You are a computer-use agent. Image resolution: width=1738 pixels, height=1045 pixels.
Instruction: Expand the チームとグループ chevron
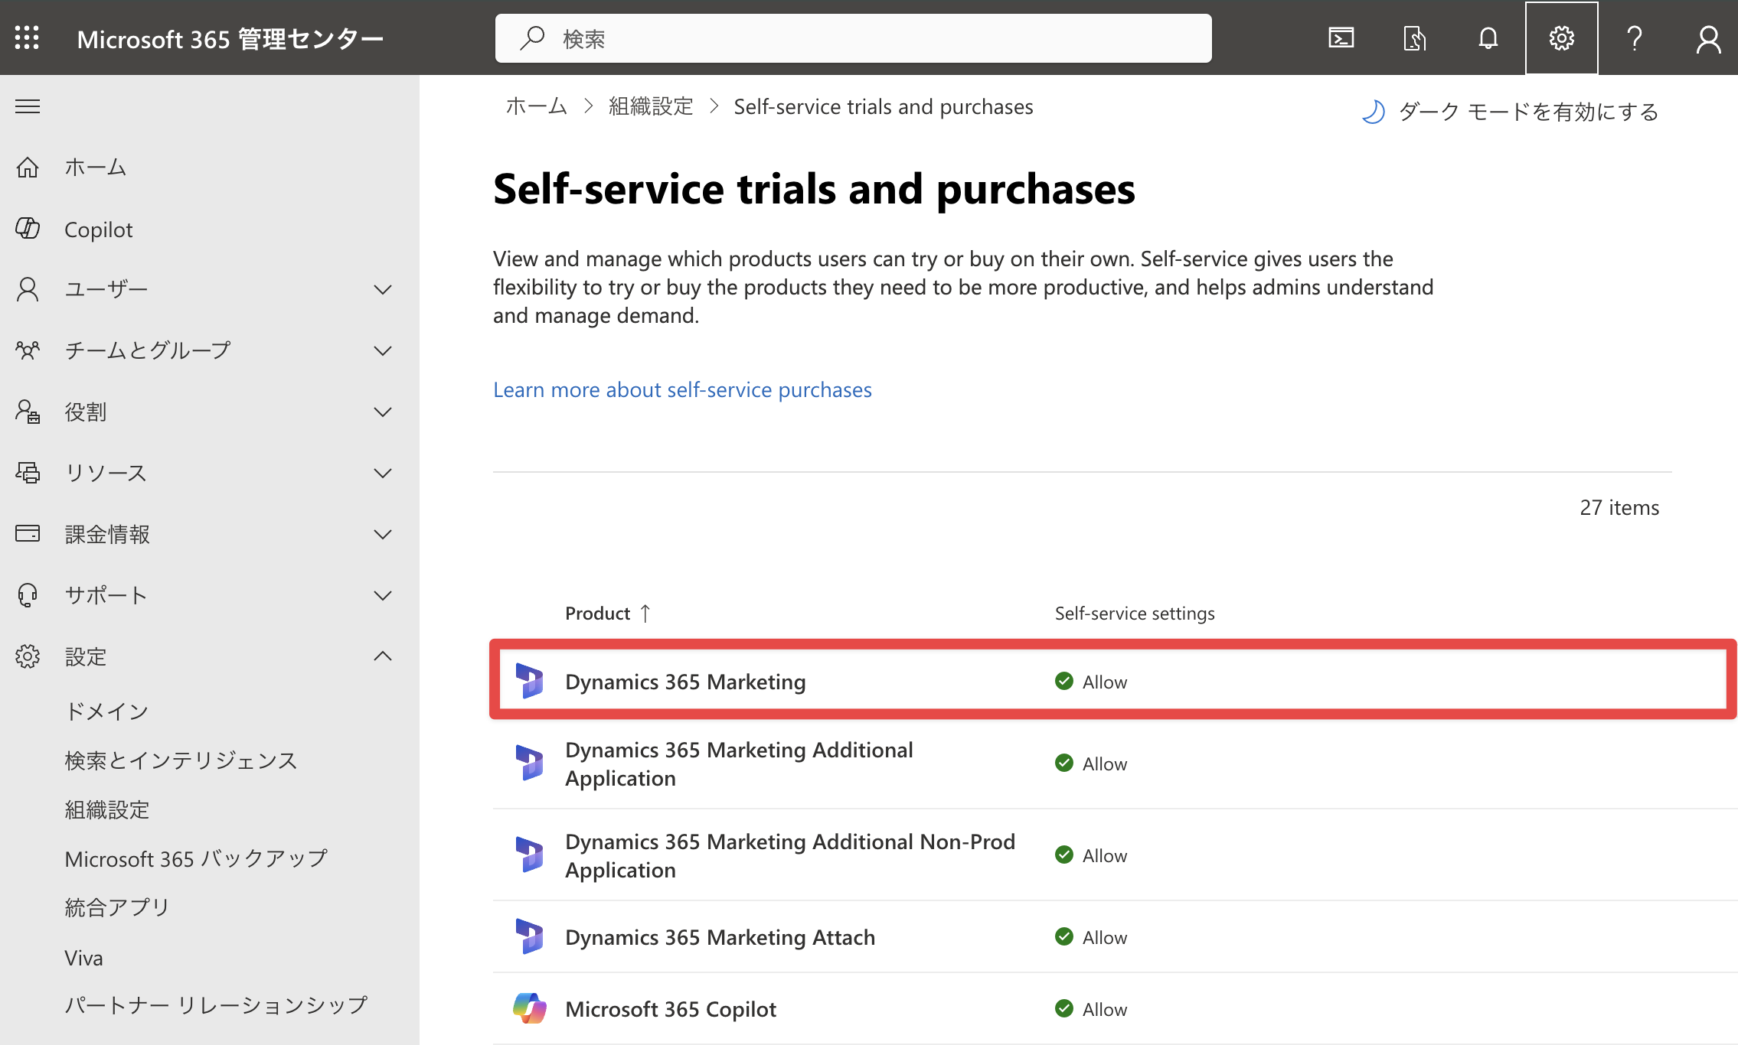coord(383,350)
